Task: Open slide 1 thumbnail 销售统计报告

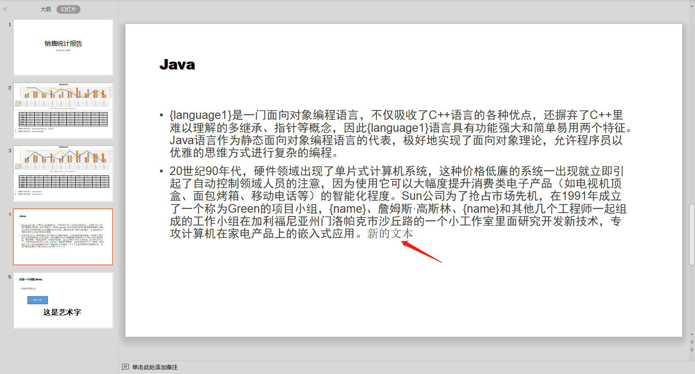Action: [x=63, y=47]
